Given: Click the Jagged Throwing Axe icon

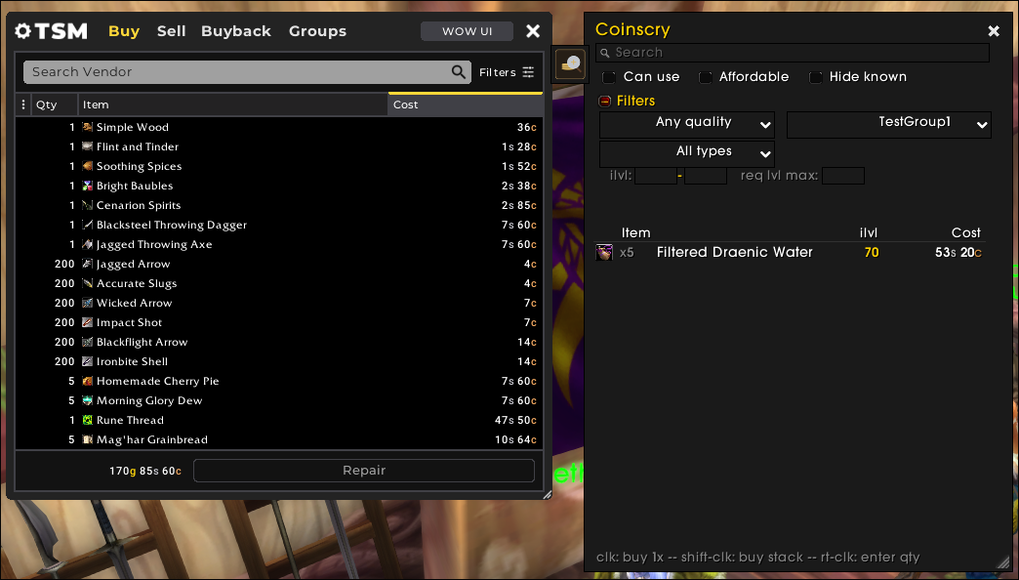Looking at the screenshot, I should (x=87, y=244).
